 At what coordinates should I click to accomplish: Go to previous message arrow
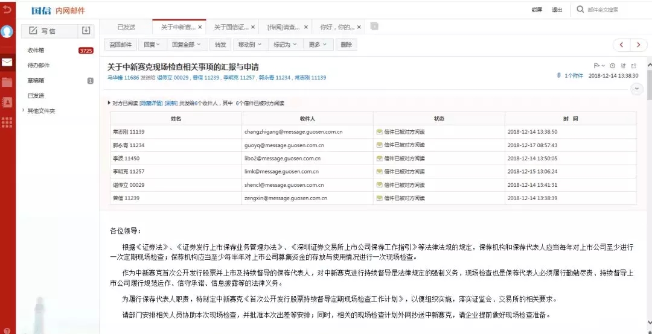(x=622, y=45)
